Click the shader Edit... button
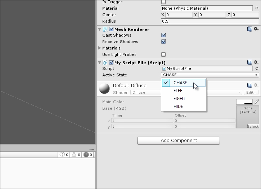 251,92
